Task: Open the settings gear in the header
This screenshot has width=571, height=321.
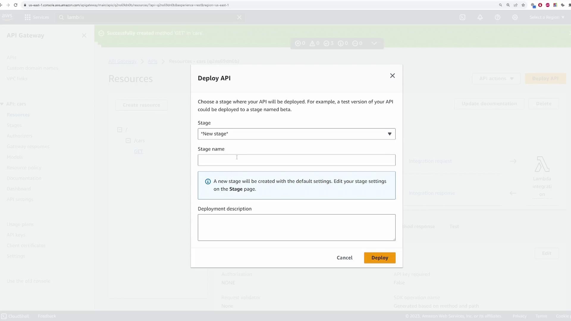Action: click(515, 17)
